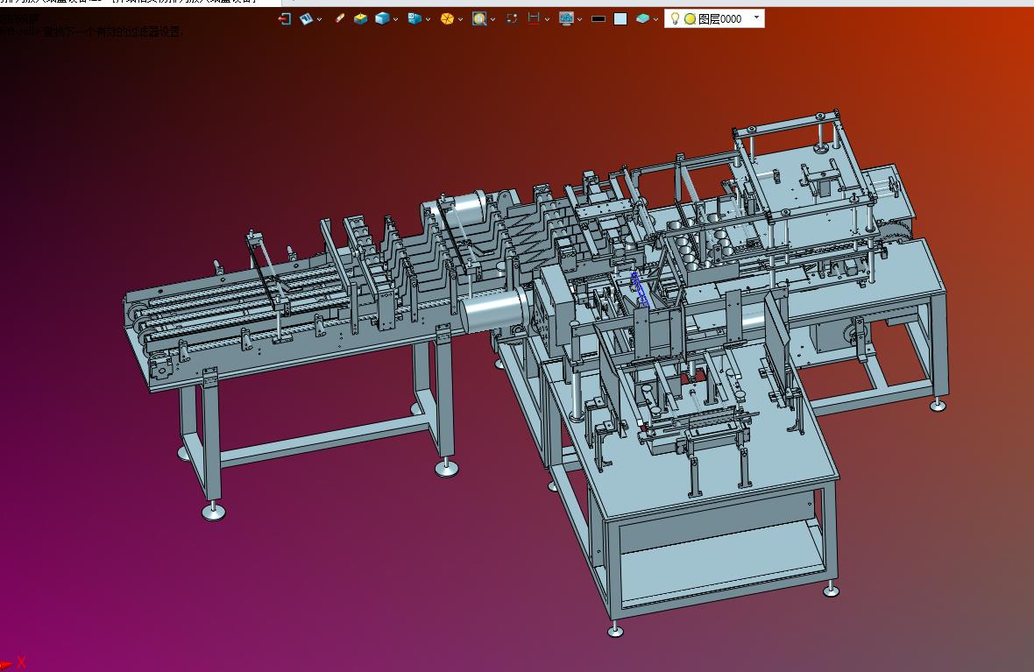Click the monitor display settings icon
The image size is (1034, 672).
566,18
